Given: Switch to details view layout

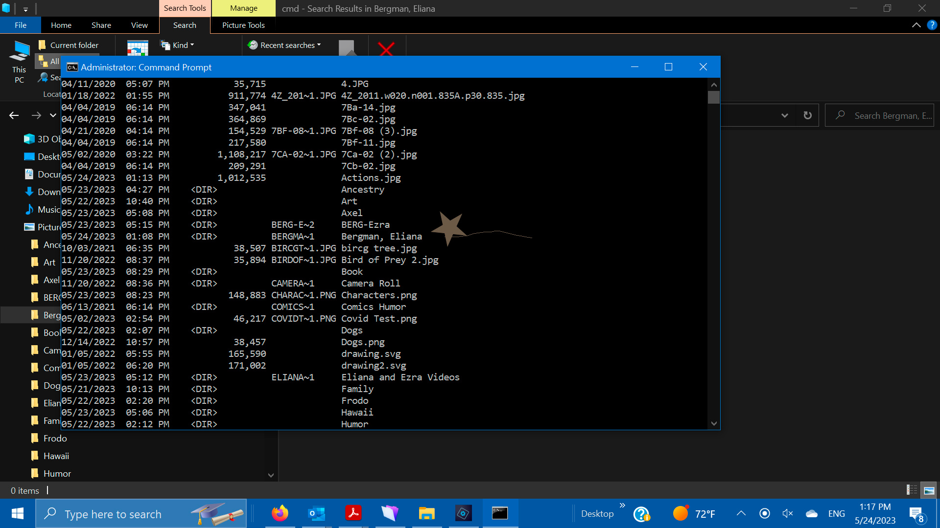Looking at the screenshot, I should pos(912,490).
